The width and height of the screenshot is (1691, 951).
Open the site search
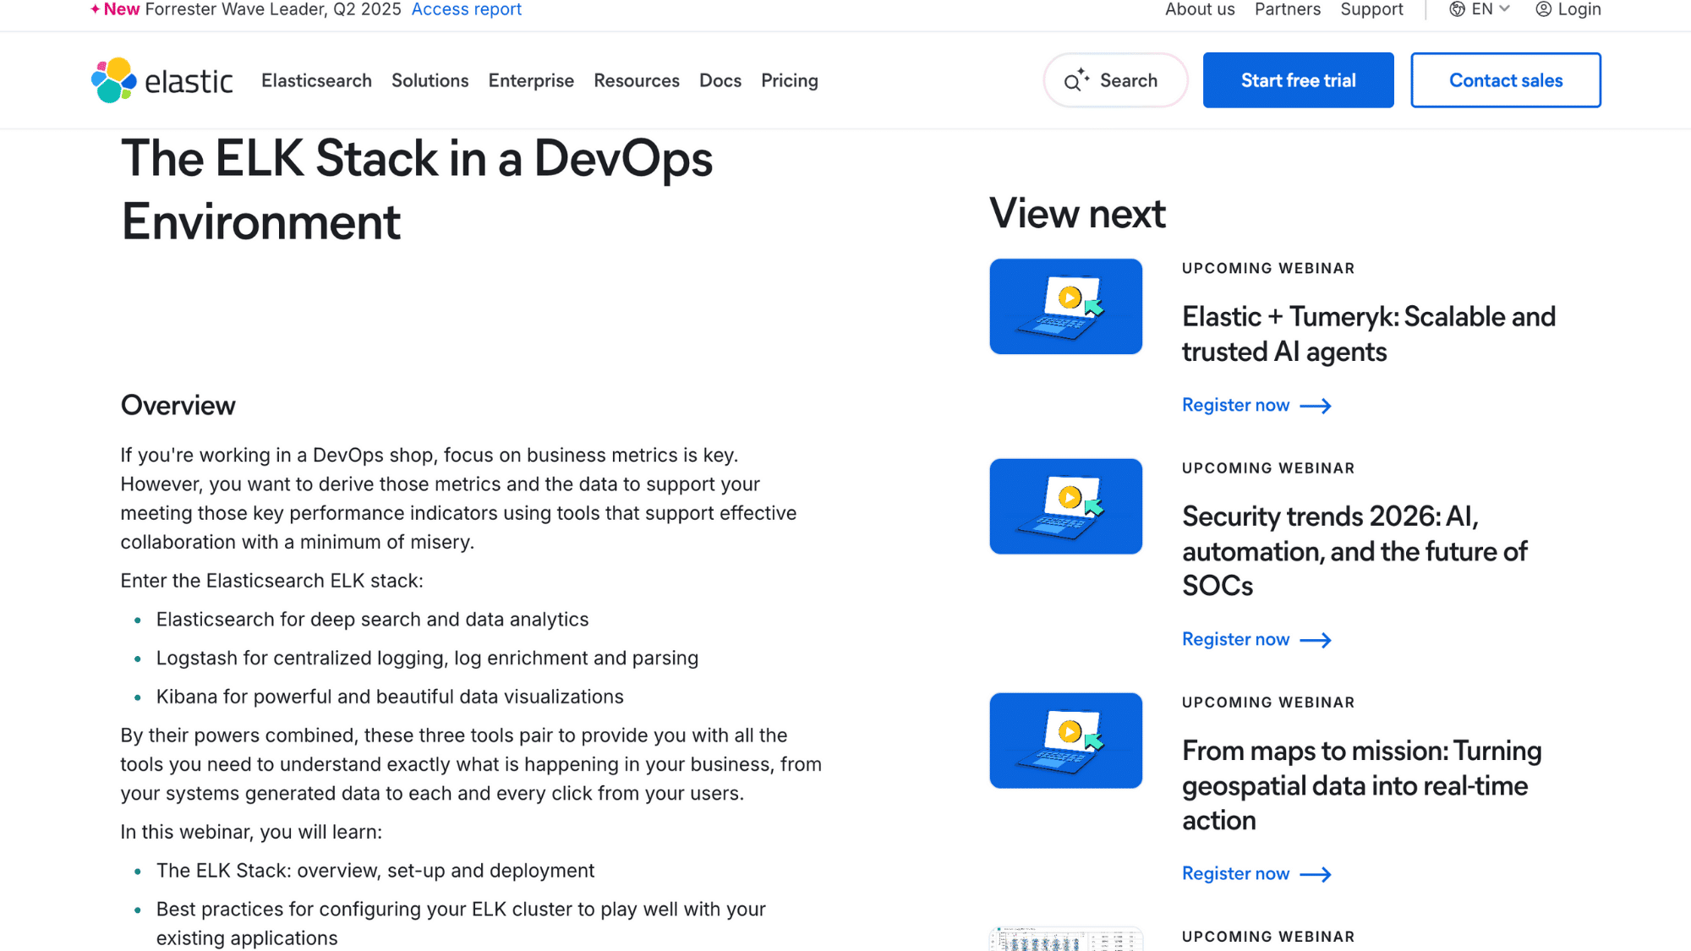pos(1114,80)
